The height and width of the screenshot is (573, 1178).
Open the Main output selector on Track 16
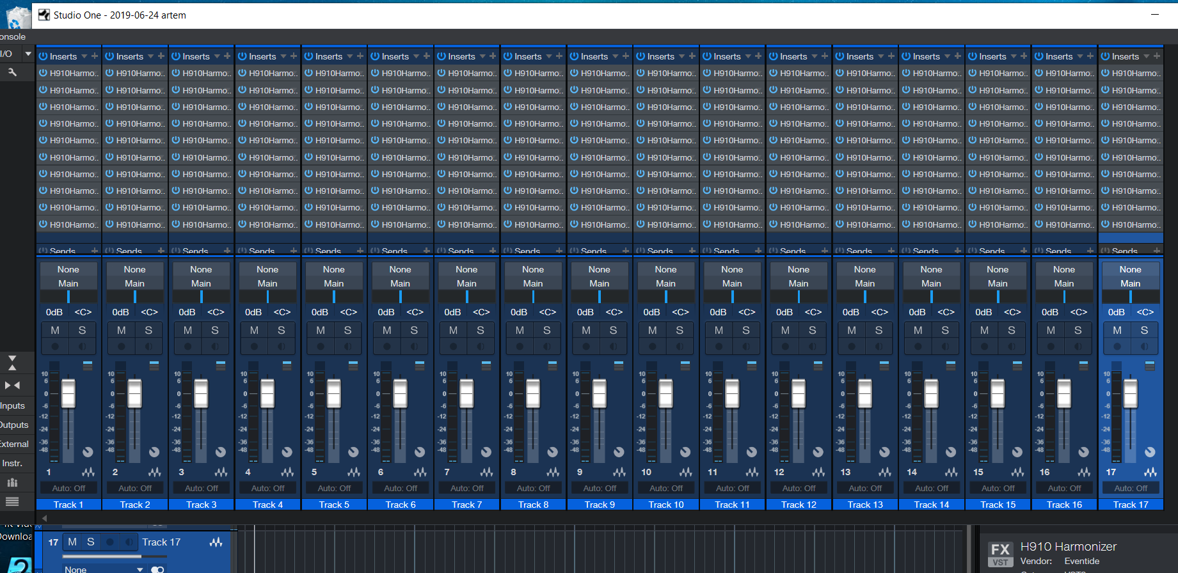point(1064,283)
